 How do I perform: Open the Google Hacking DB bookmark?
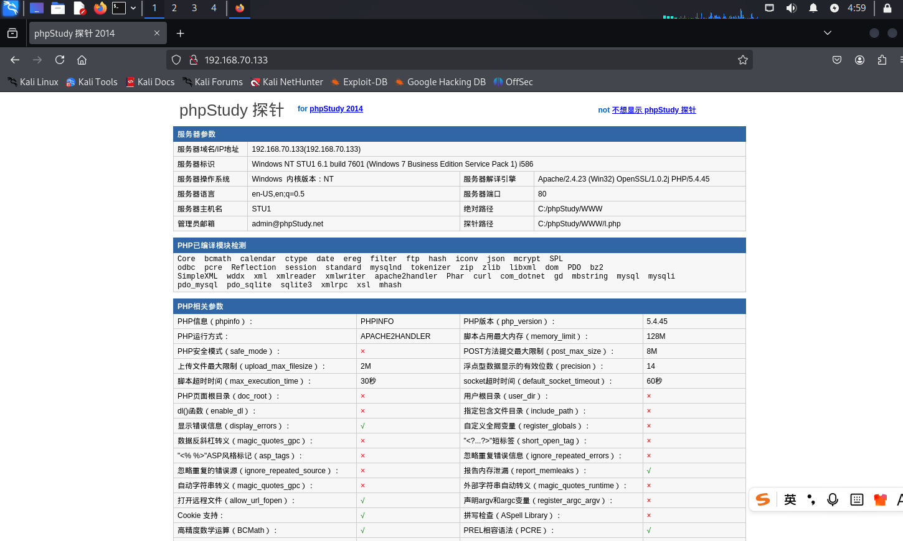(x=440, y=82)
